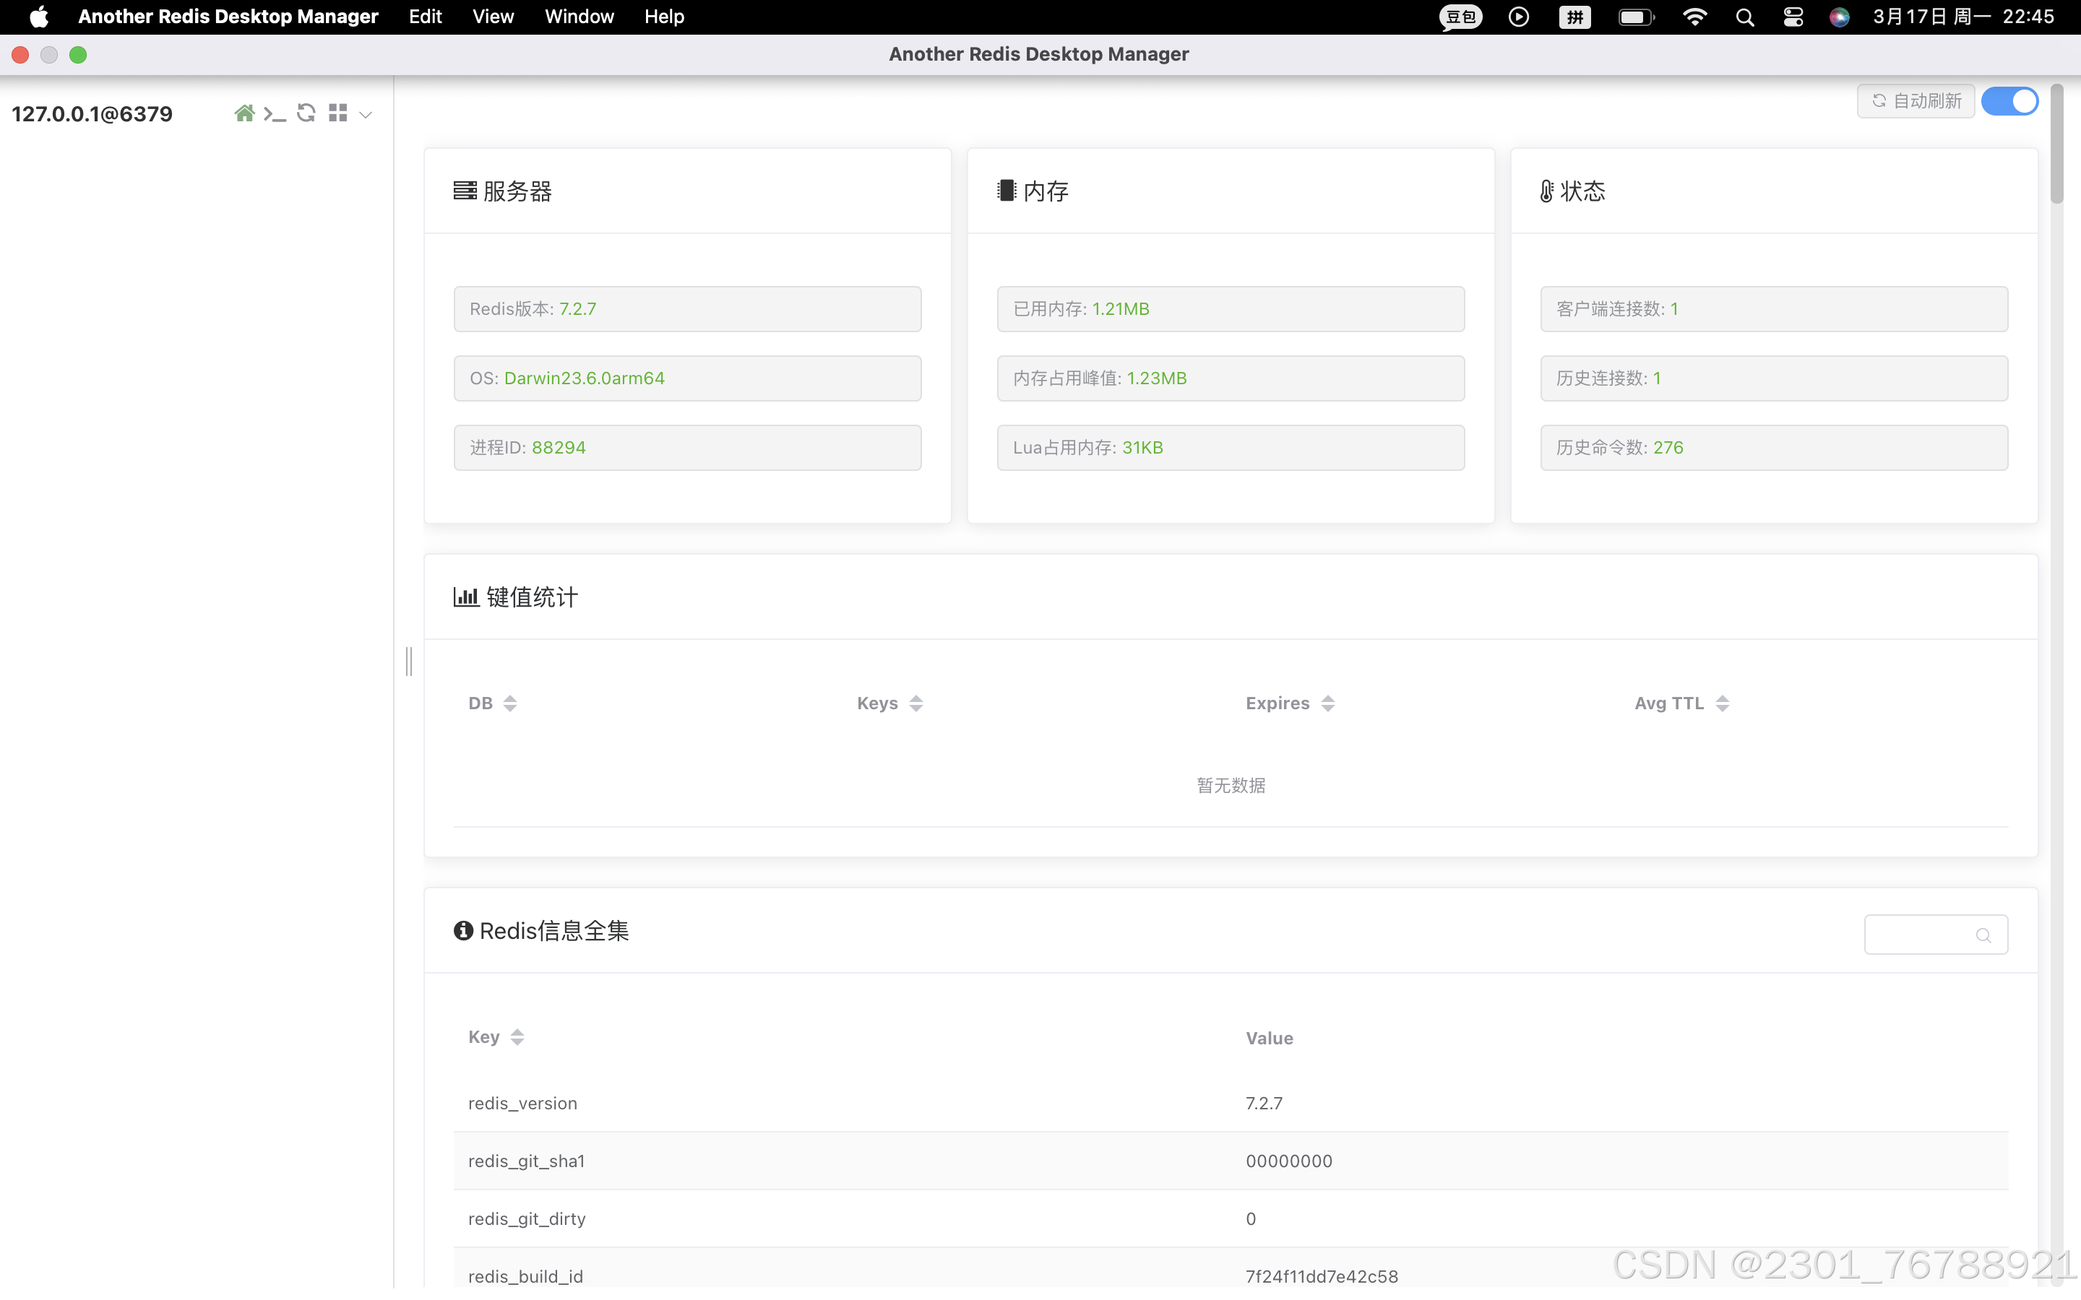
Task: Open the Redis CLI console
Action: pos(275,113)
